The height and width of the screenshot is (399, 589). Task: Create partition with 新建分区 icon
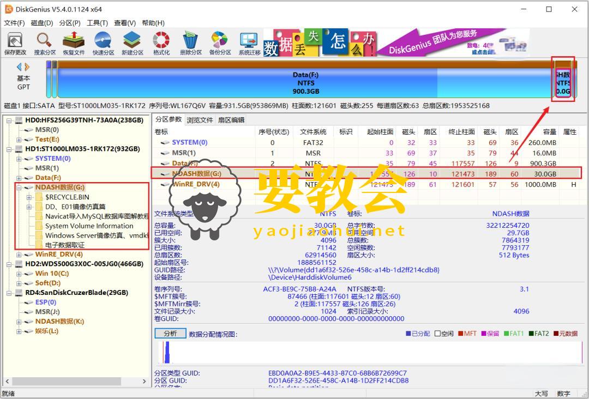tap(132, 43)
